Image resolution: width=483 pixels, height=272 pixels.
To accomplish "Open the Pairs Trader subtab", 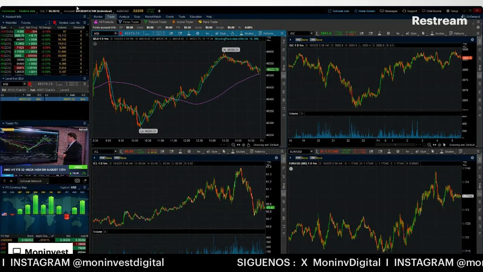I will 208,22.
